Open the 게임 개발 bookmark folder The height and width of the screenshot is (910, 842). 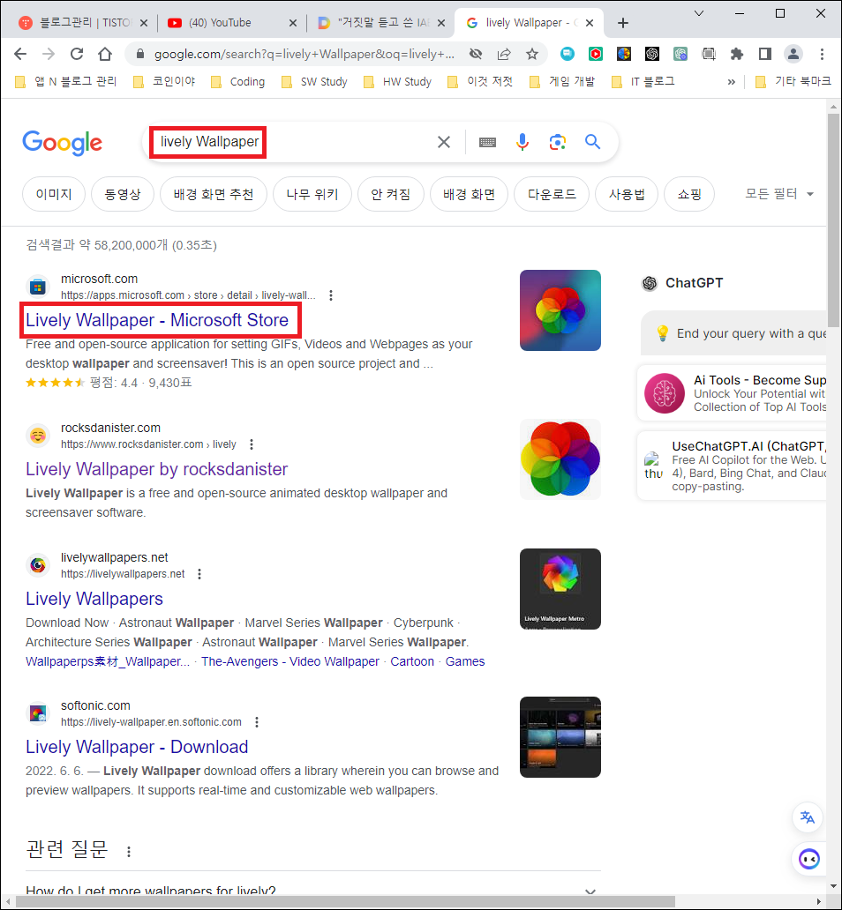click(562, 82)
